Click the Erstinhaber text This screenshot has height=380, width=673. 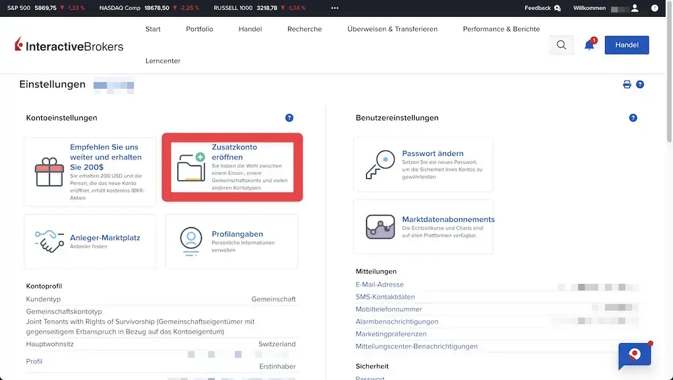(x=277, y=367)
